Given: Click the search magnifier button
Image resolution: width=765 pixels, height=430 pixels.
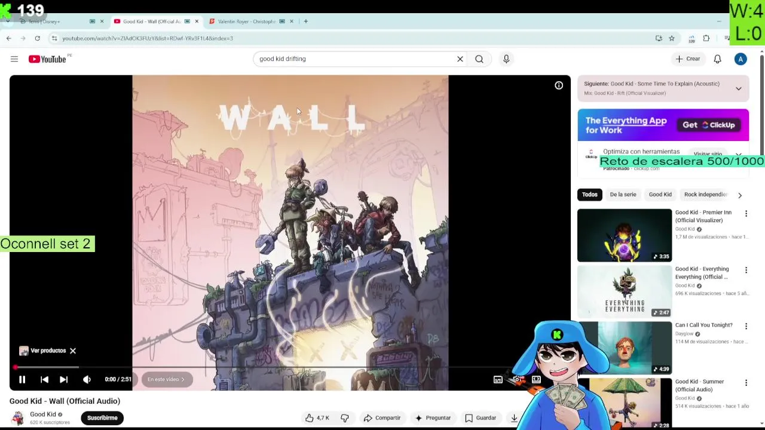Looking at the screenshot, I should (479, 59).
